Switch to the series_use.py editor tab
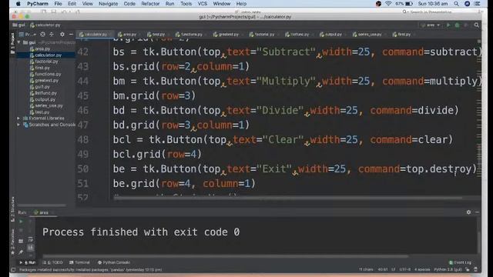Viewport: 493px width, 277px height. pyautogui.click(x=367, y=34)
